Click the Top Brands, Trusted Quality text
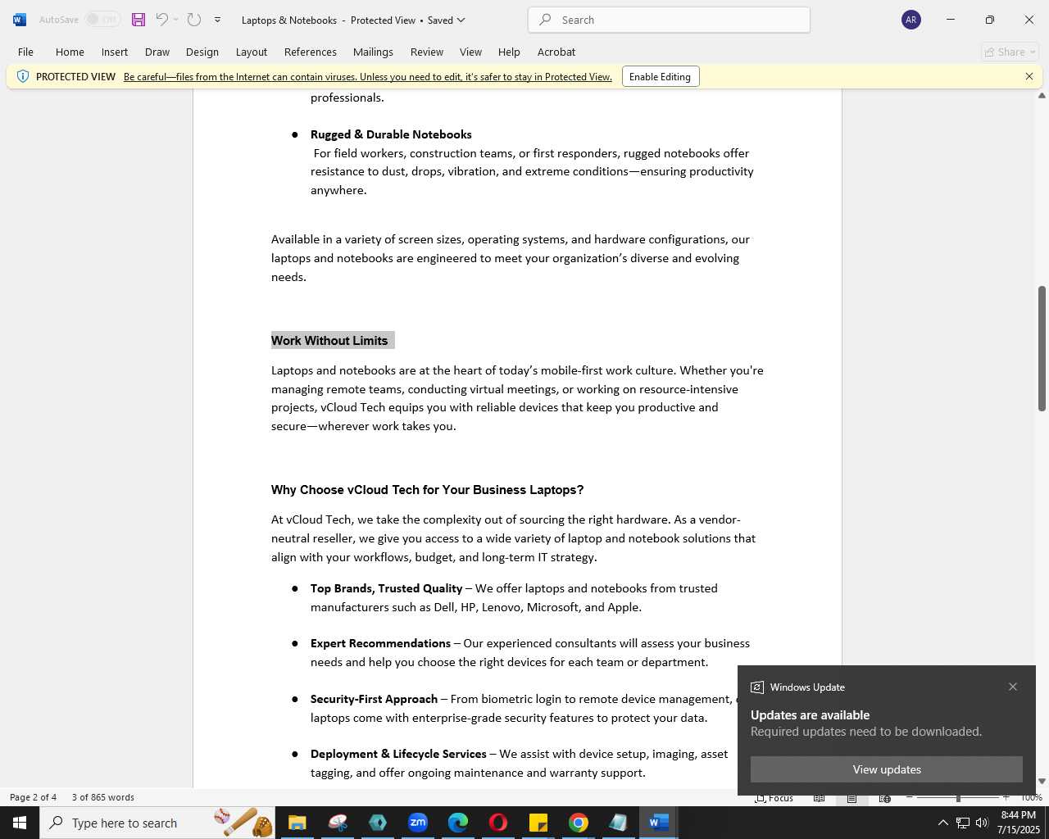1049x839 pixels. pyautogui.click(x=386, y=588)
